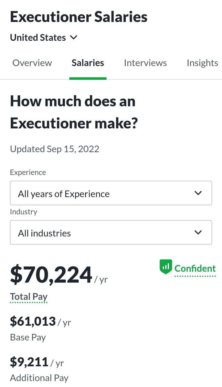Click the Industry dropdown chevron arrow

click(x=198, y=233)
